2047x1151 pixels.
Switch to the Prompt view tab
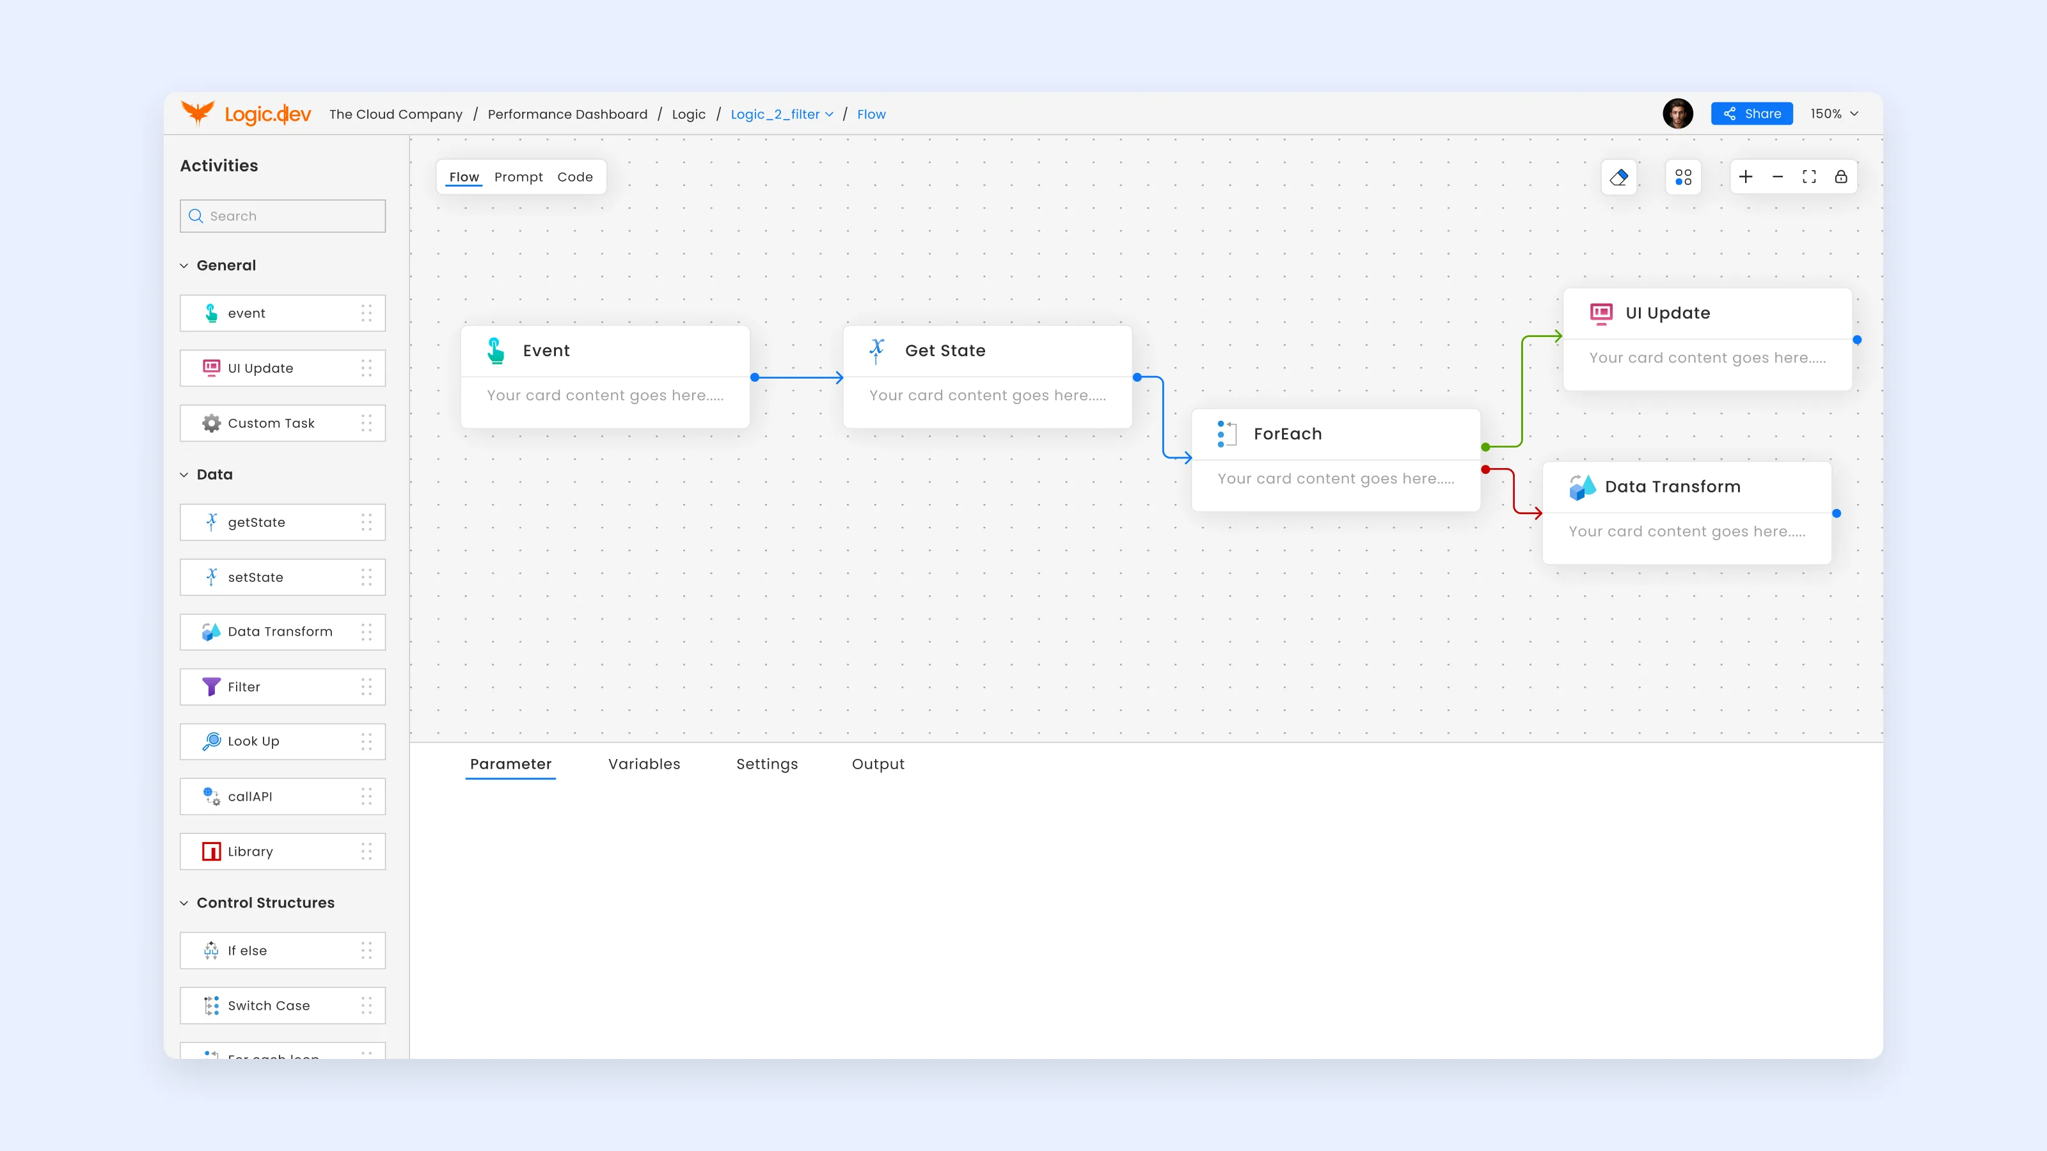[518, 177]
